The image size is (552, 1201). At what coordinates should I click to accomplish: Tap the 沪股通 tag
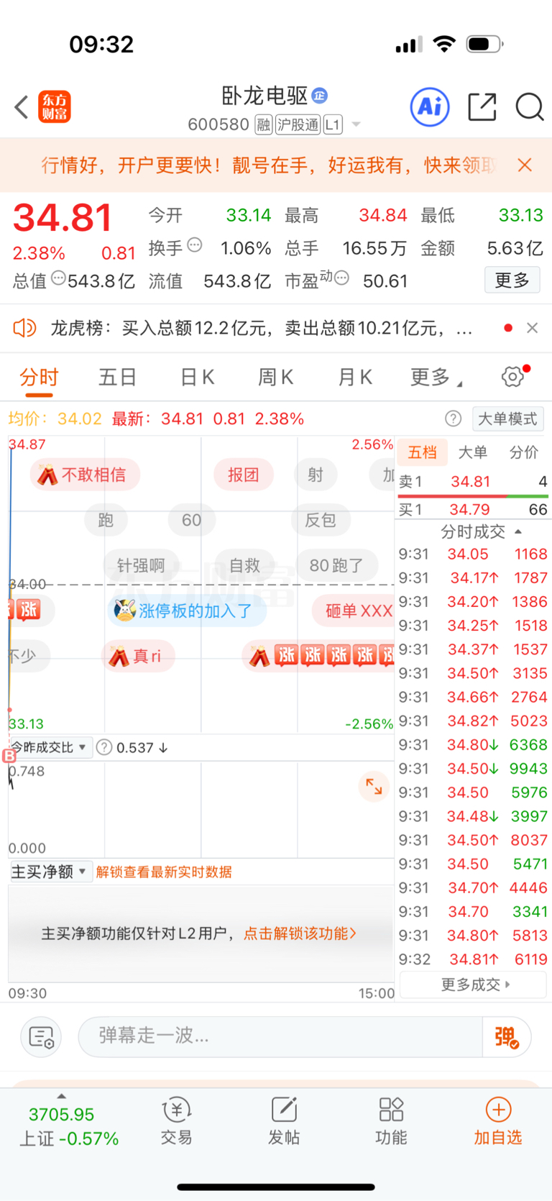point(298,125)
